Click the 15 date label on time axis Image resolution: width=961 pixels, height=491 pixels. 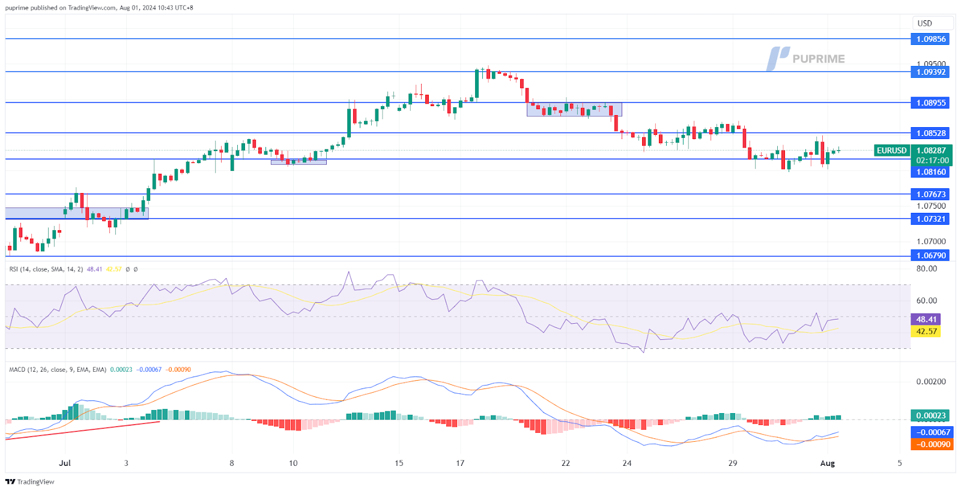[x=399, y=463]
